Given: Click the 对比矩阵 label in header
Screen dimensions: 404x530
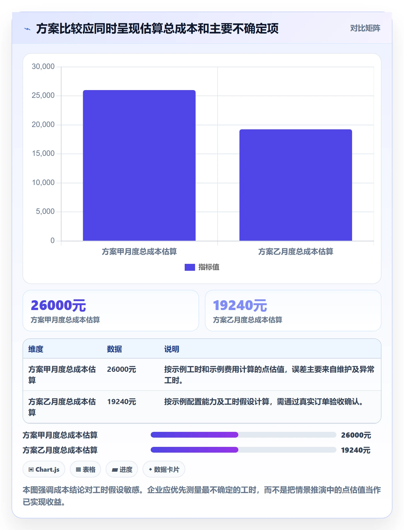Looking at the screenshot, I should point(365,28).
